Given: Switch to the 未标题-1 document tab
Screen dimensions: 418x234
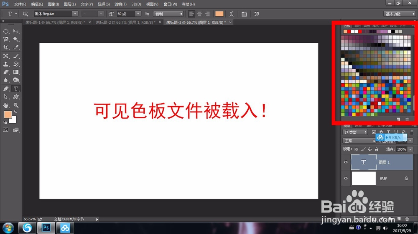Looking at the screenshot, I should [x=55, y=22].
